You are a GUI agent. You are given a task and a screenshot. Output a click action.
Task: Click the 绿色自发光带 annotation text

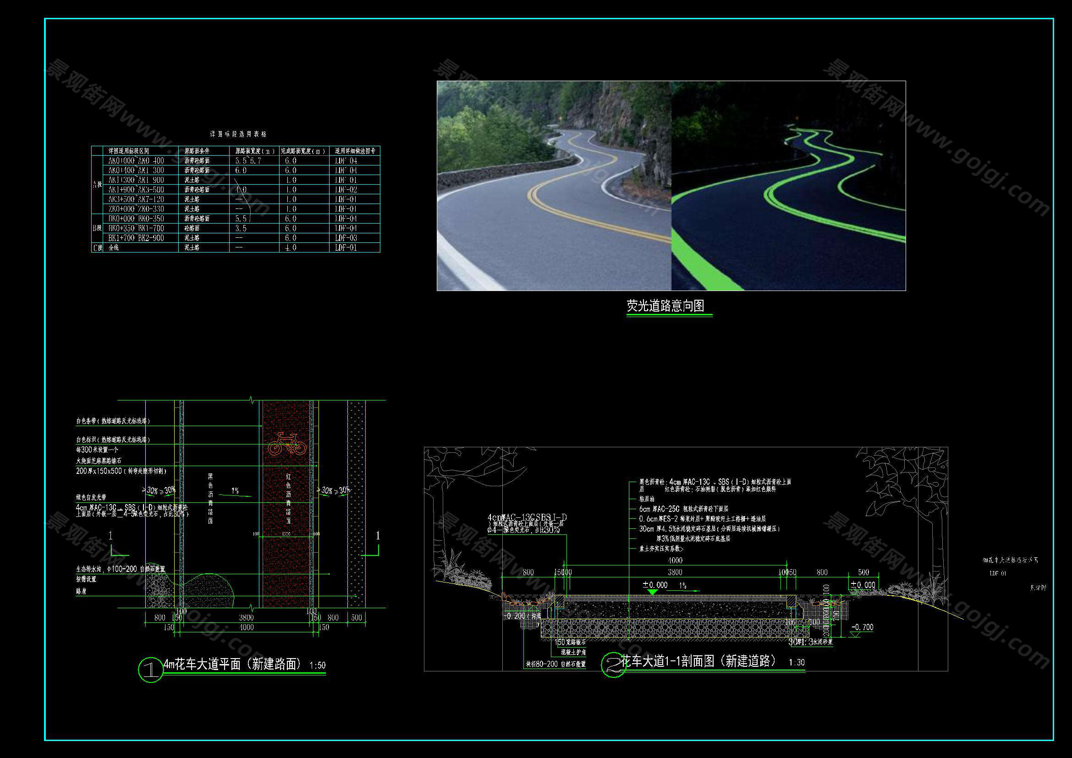[92, 497]
